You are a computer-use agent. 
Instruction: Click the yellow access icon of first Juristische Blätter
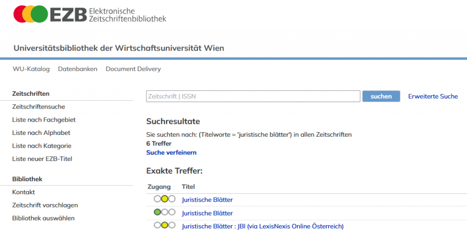[x=164, y=199]
